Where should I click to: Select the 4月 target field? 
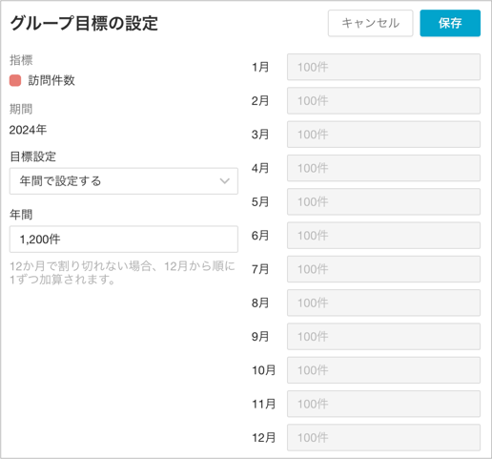coord(383,168)
